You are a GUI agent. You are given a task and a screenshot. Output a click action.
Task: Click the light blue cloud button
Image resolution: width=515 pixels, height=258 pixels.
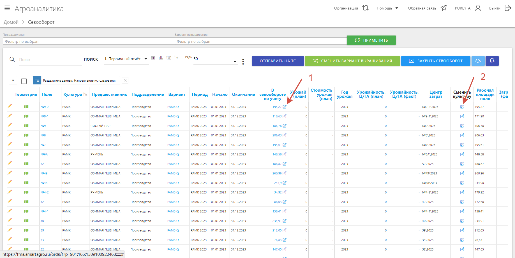(x=478, y=61)
